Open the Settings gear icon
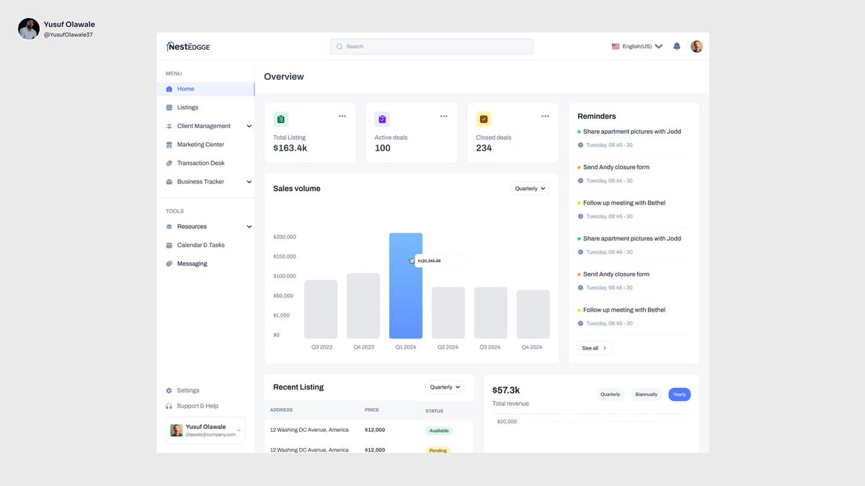 tap(167, 390)
